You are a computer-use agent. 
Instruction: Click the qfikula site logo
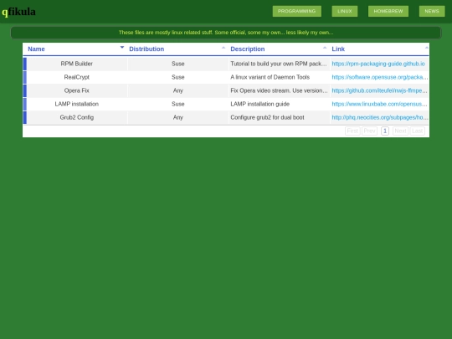point(18,12)
